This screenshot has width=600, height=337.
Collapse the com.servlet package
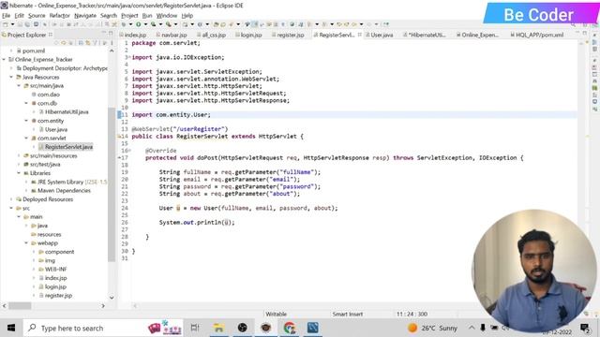pyautogui.click(x=26, y=138)
